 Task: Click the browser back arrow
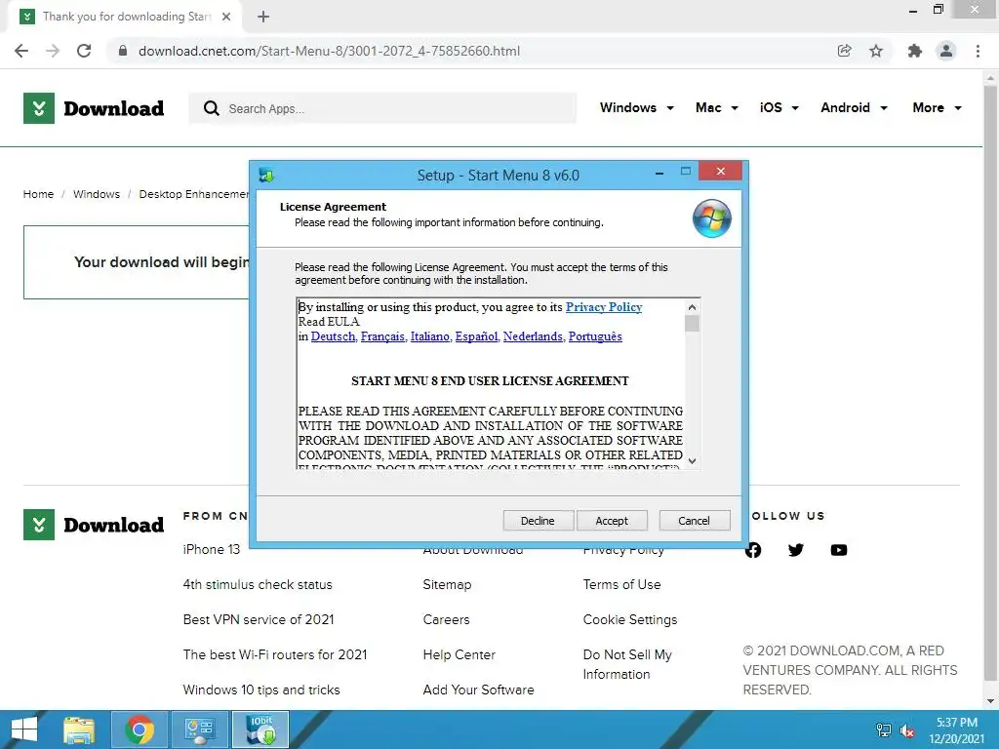tap(21, 51)
